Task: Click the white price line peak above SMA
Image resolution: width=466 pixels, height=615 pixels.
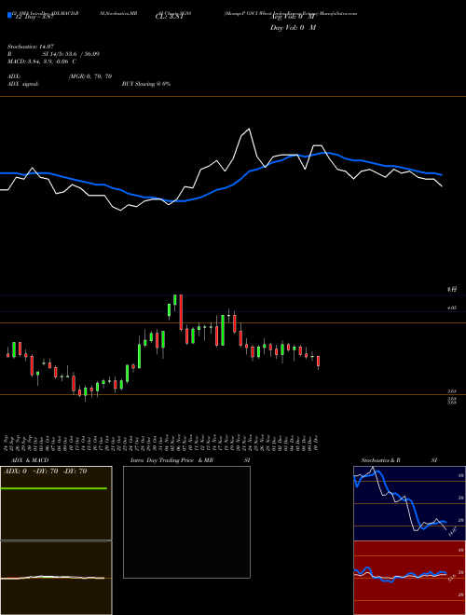Action: [249, 130]
